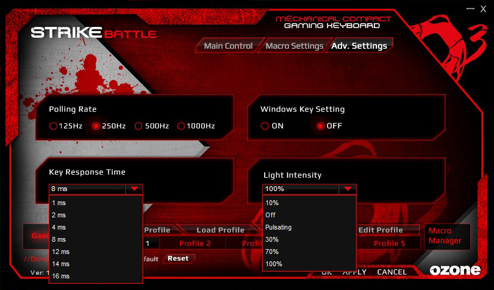Pick 12 ms key response time
Image resolution: width=494 pixels, height=290 pixels.
click(x=96, y=252)
